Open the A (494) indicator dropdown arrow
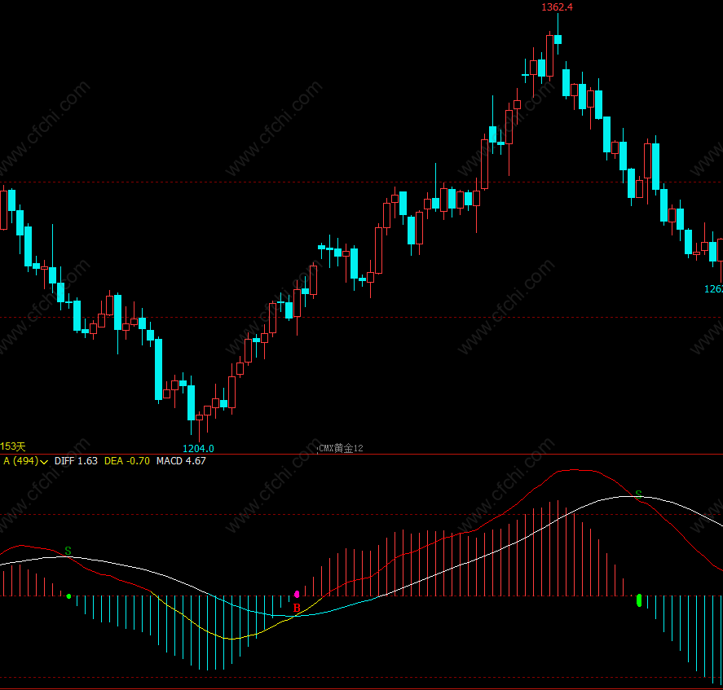The image size is (723, 690). pyautogui.click(x=44, y=462)
